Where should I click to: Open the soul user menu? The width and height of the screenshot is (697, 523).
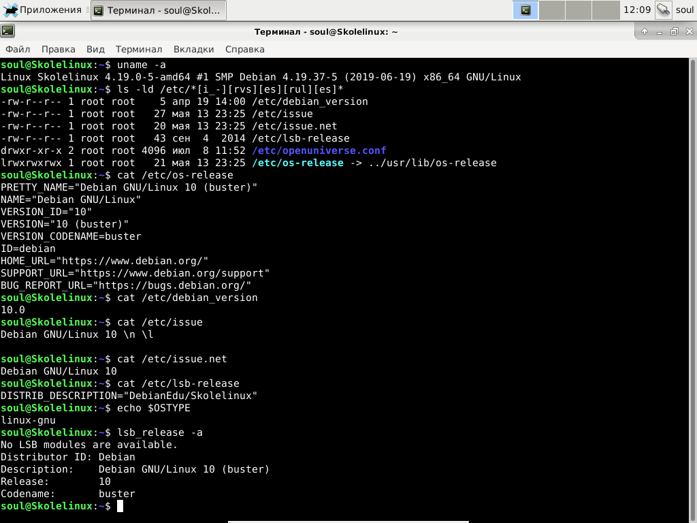pyautogui.click(x=685, y=10)
